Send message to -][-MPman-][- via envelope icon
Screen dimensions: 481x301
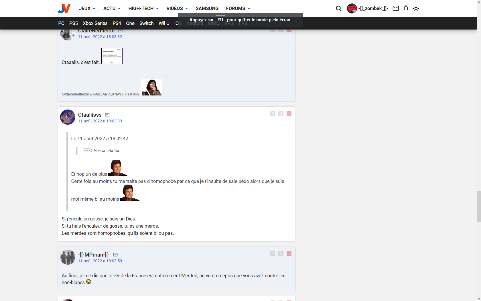point(115,255)
